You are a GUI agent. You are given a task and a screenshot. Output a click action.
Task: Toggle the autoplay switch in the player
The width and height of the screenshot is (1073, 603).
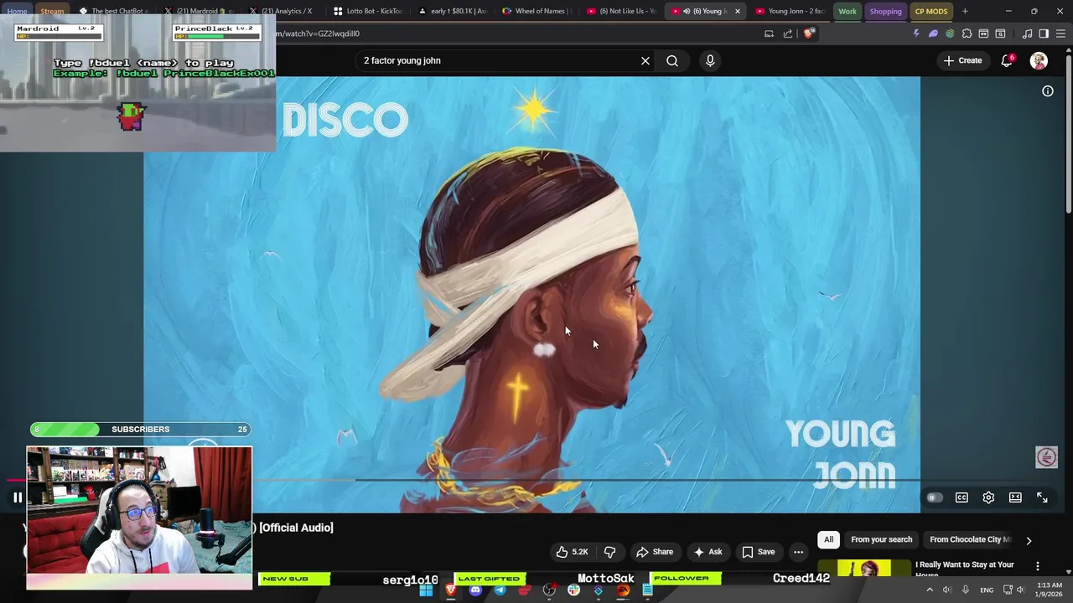coord(935,497)
